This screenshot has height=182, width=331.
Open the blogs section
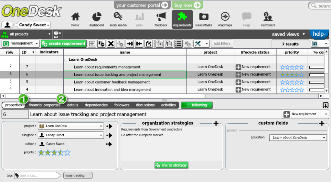click(x=246, y=20)
